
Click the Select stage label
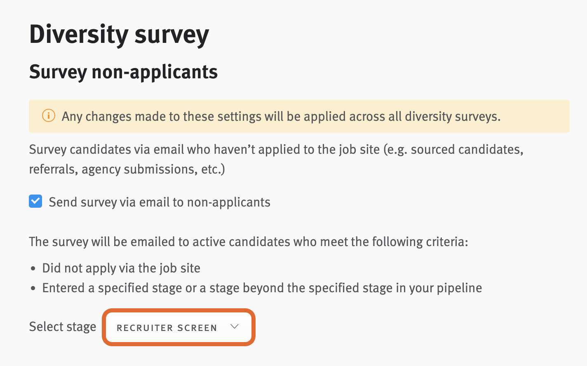point(62,326)
